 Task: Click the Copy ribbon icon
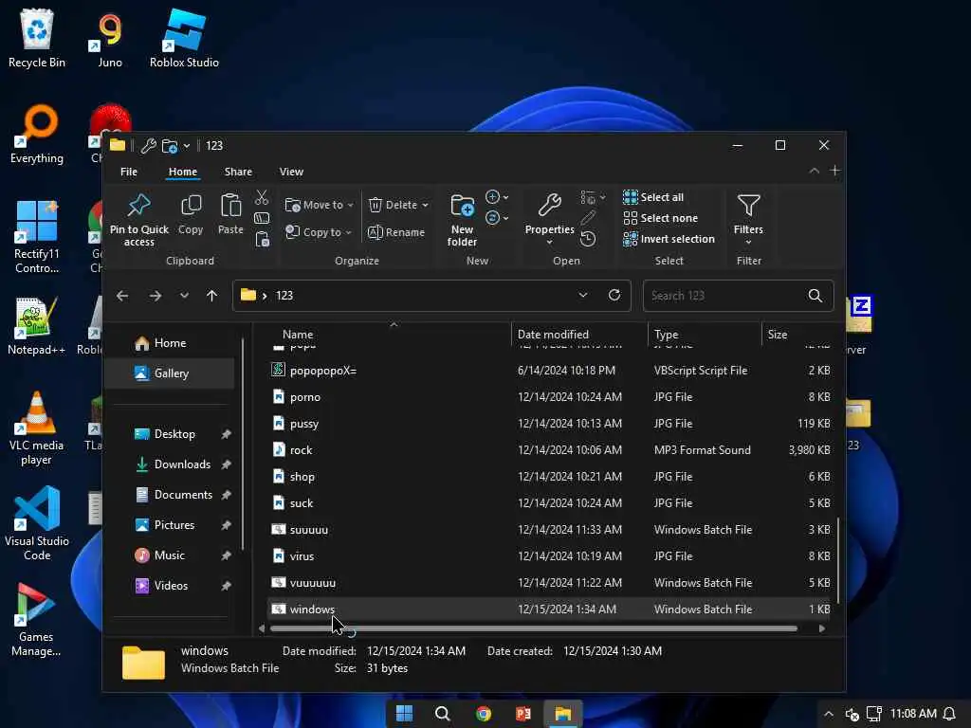click(191, 206)
